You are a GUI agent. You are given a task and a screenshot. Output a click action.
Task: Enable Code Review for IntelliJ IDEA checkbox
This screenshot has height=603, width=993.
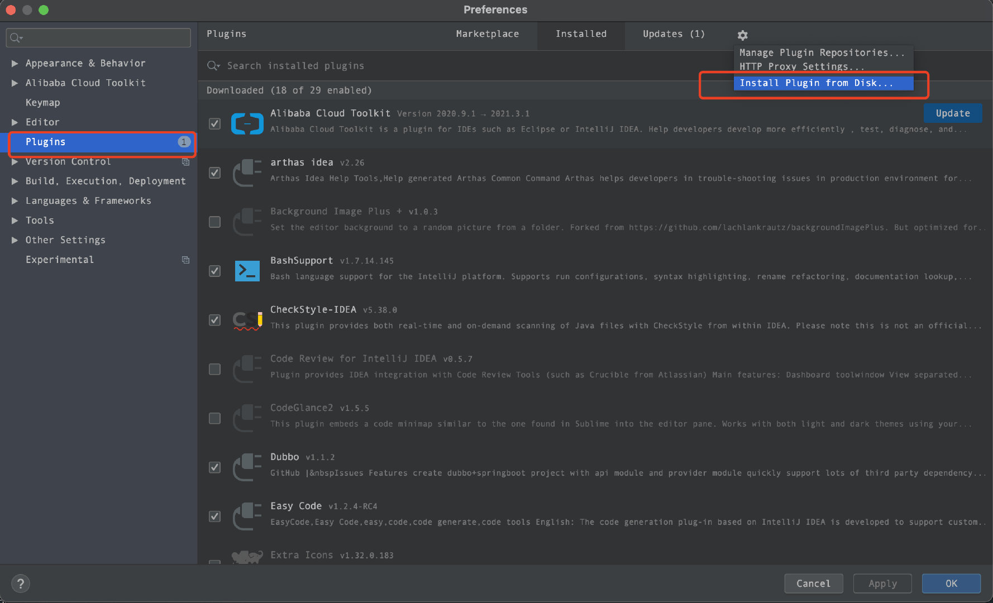coord(214,369)
